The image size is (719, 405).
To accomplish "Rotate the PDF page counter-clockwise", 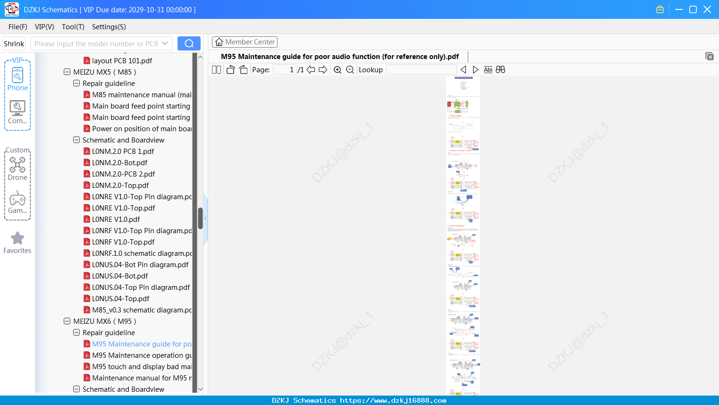I will tap(231, 70).
